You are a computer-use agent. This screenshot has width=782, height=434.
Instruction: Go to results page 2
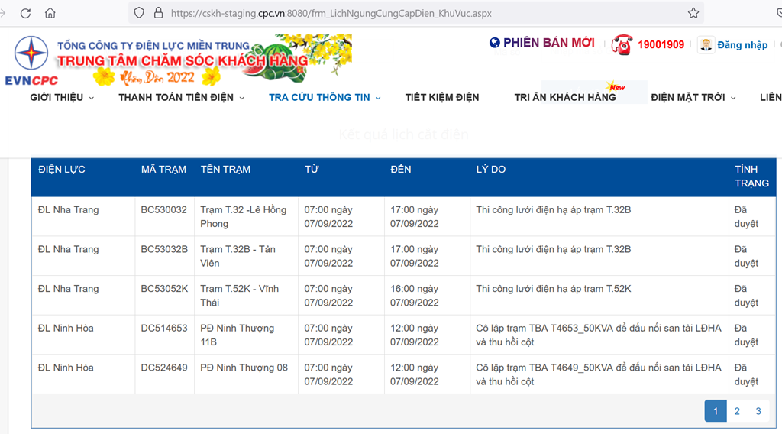pyautogui.click(x=737, y=411)
